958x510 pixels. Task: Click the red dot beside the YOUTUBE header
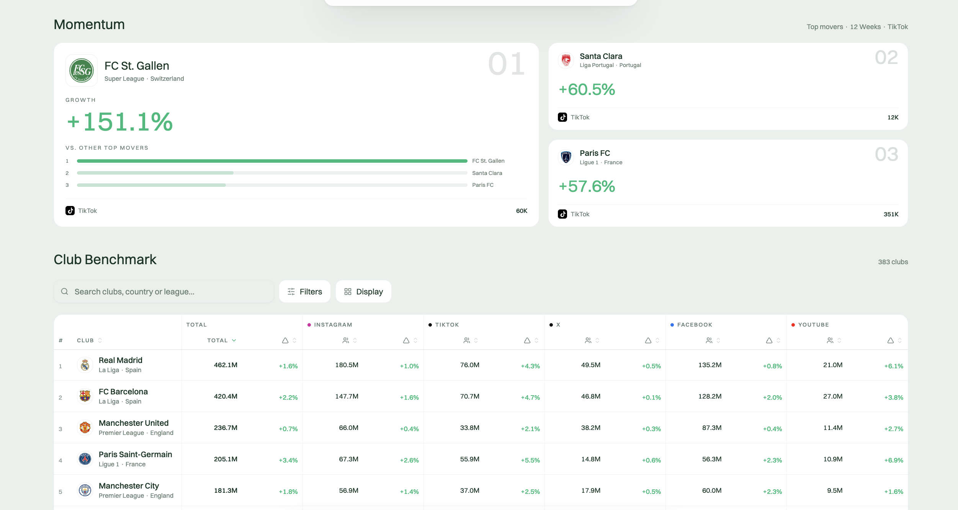pos(793,325)
